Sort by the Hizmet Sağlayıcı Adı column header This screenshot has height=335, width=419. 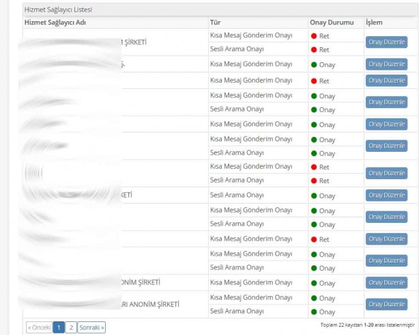(x=55, y=23)
